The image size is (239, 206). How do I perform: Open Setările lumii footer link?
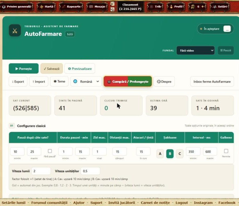click(x=14, y=203)
